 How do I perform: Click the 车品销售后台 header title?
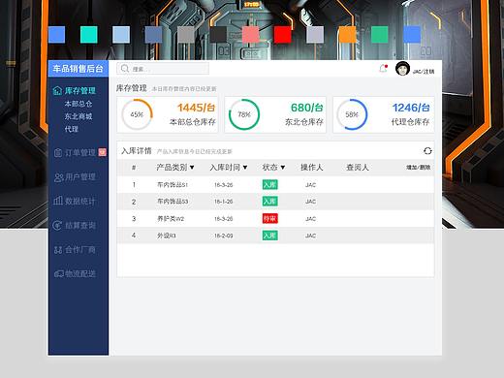pyautogui.click(x=78, y=69)
